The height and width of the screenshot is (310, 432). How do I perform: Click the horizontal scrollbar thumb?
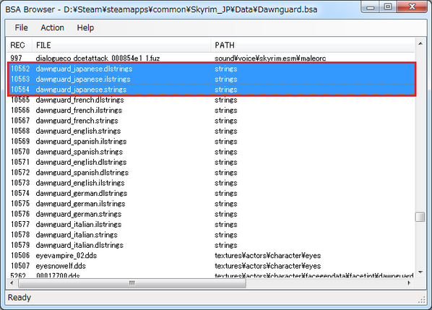[x=132, y=283]
